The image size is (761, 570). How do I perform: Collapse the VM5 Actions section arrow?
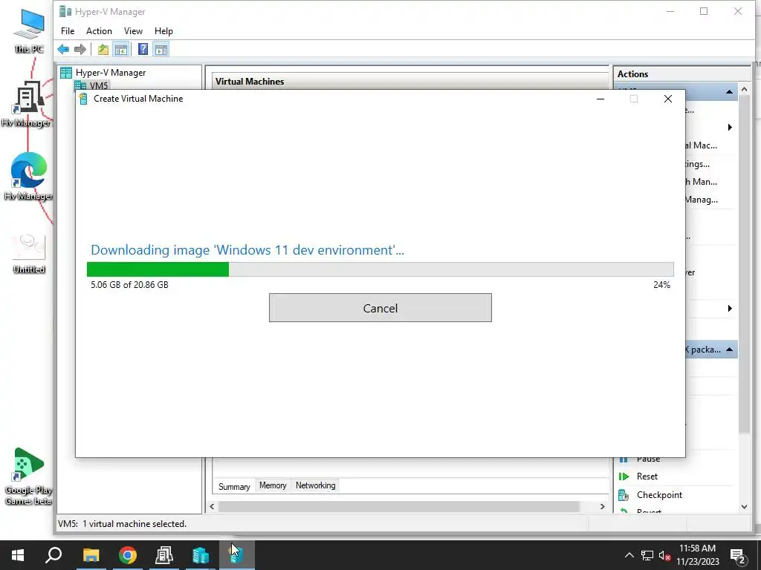729,91
